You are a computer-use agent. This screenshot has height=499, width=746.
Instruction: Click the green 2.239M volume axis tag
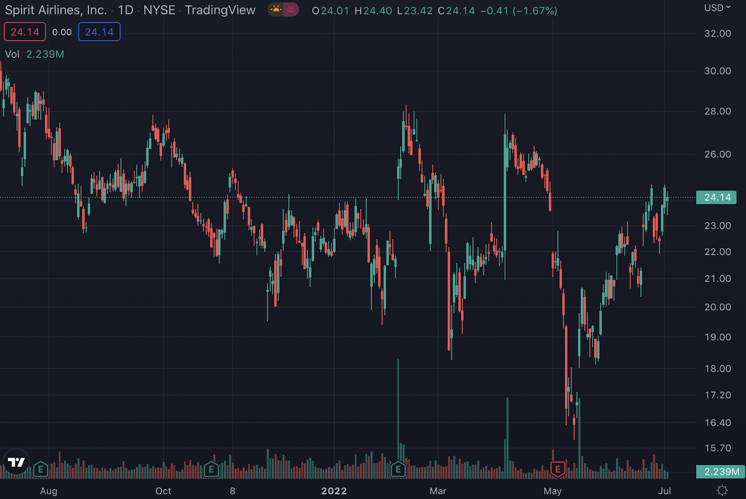[x=720, y=472]
